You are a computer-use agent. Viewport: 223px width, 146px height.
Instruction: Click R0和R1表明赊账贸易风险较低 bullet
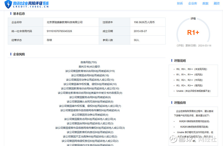coord(195,121)
